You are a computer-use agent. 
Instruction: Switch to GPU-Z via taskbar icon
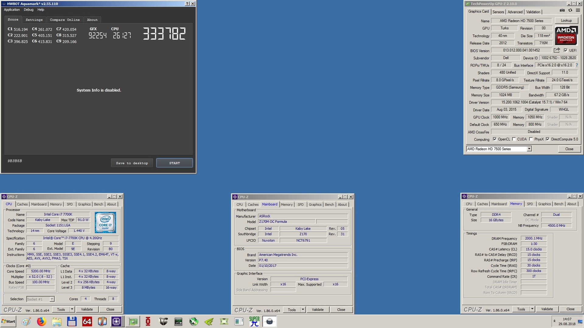pyautogui.click(x=133, y=321)
